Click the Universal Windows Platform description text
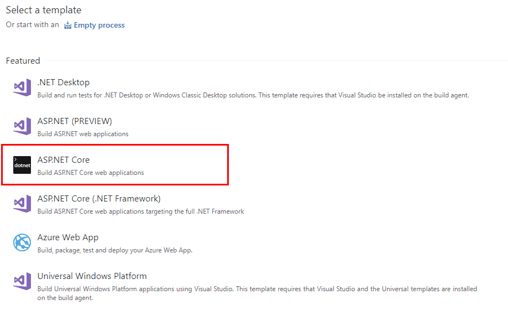This screenshot has width=508, height=310. pos(257,293)
